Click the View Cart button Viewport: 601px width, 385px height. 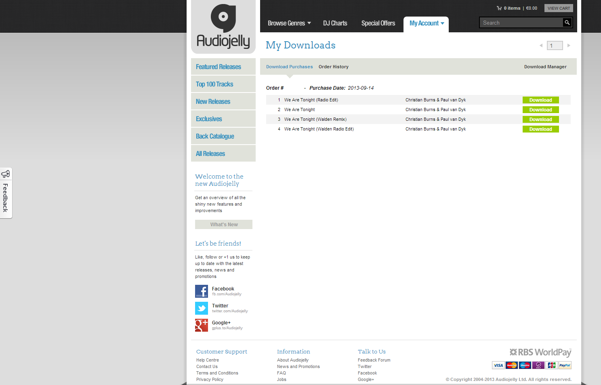559,8
